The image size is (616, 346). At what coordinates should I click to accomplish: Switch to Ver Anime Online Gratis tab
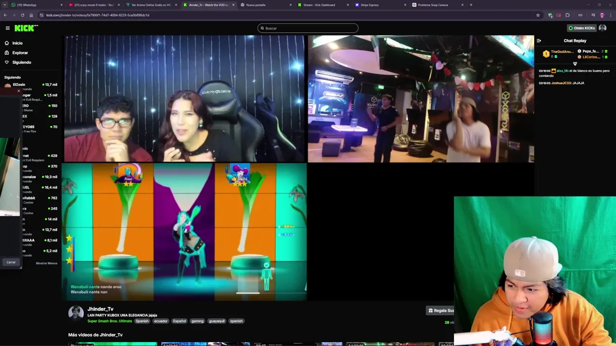[x=151, y=5]
